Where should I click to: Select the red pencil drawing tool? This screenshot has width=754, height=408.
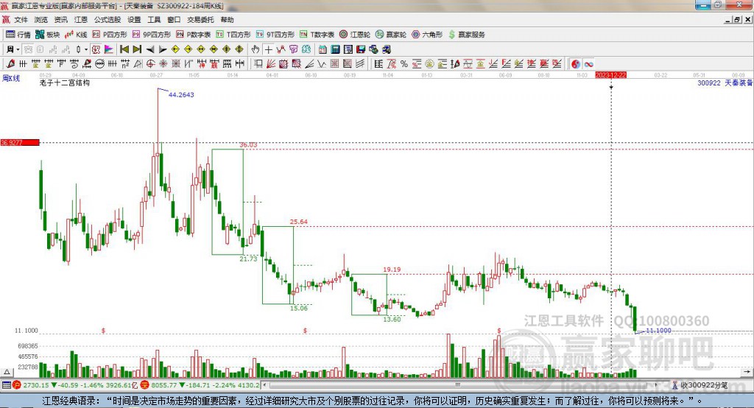(x=10, y=64)
